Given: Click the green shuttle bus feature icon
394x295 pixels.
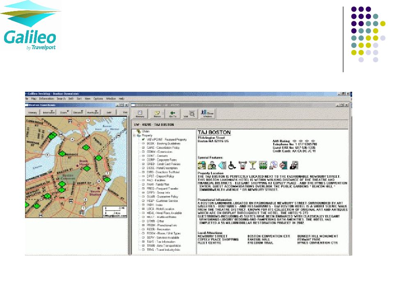Looking at the screenshot, I should [x=263, y=165].
